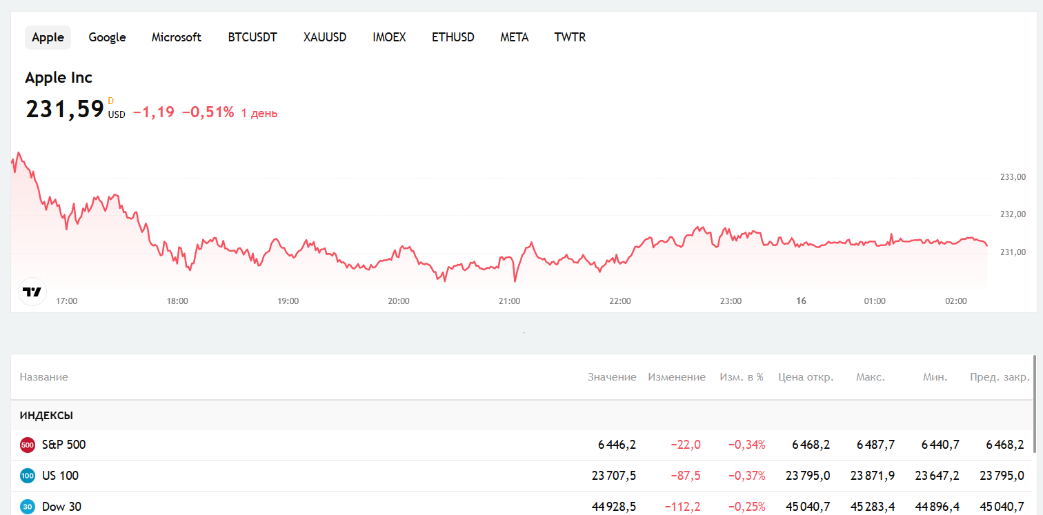This screenshot has height=515, width=1043.
Task: Click the US 100 index icon
Action: pyautogui.click(x=28, y=476)
